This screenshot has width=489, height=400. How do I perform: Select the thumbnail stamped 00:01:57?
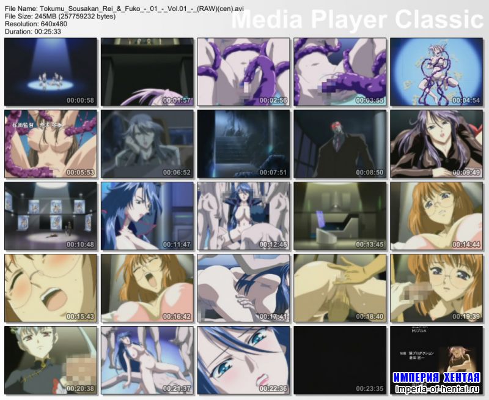click(x=147, y=72)
